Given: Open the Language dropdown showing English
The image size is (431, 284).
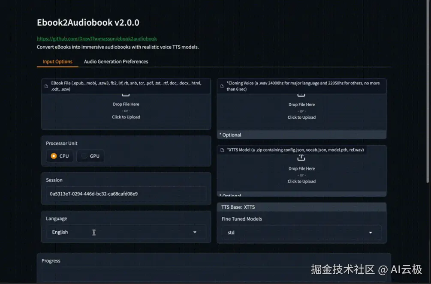Looking at the screenshot, I should [x=126, y=232].
